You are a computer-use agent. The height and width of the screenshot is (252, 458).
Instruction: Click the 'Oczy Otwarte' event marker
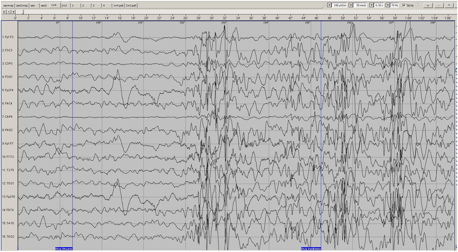tap(64, 249)
